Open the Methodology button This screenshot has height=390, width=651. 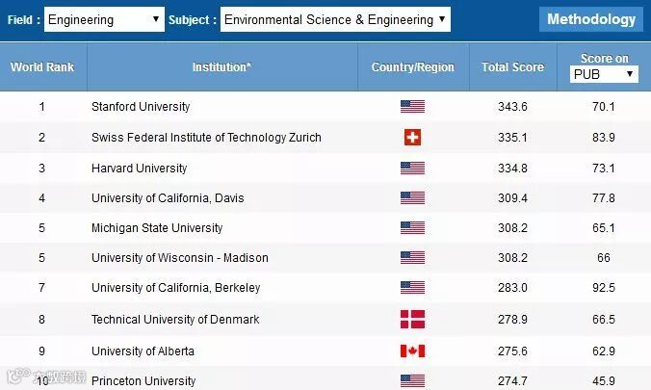591,19
